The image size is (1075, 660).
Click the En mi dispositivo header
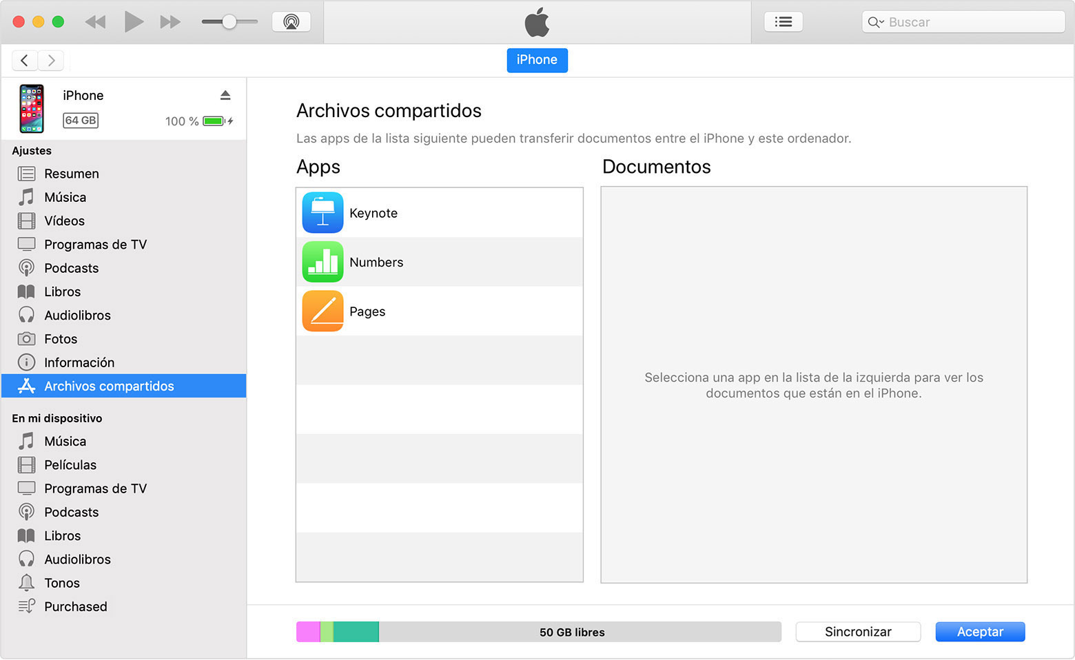coord(57,418)
